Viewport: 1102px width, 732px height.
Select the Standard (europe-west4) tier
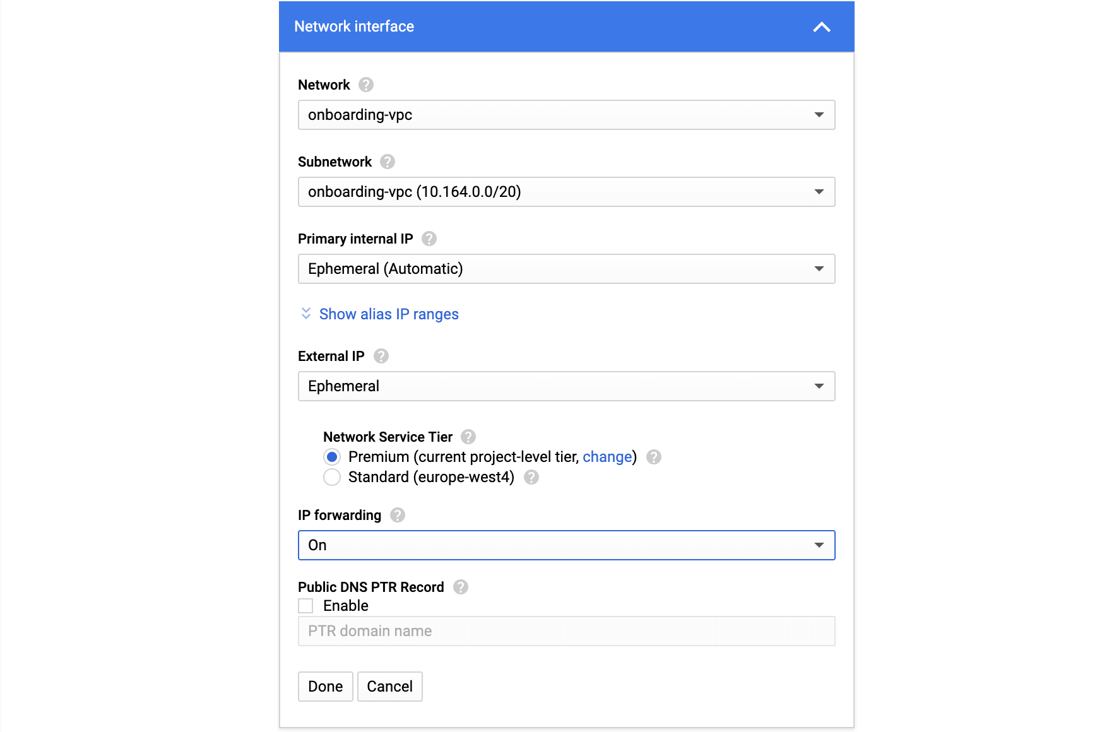pyautogui.click(x=332, y=478)
